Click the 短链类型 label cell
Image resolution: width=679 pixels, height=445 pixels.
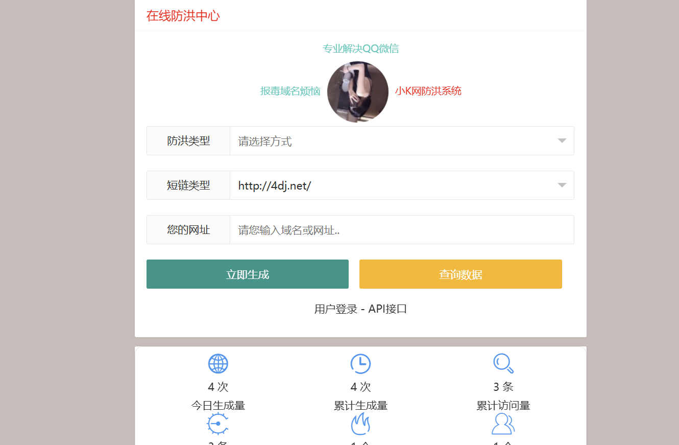tap(187, 185)
